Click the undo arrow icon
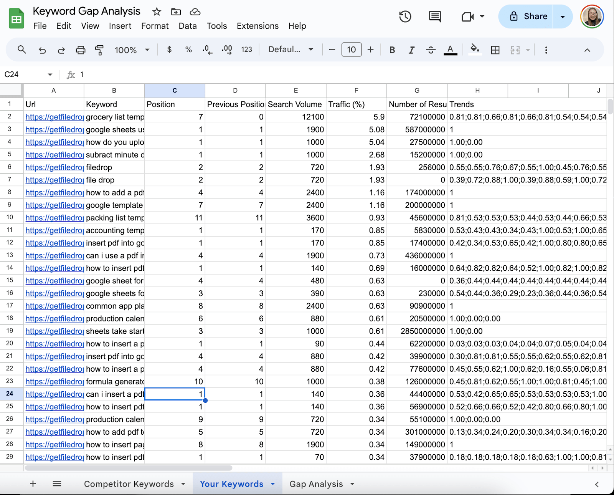Screen dimensions: 614x495 [42, 50]
